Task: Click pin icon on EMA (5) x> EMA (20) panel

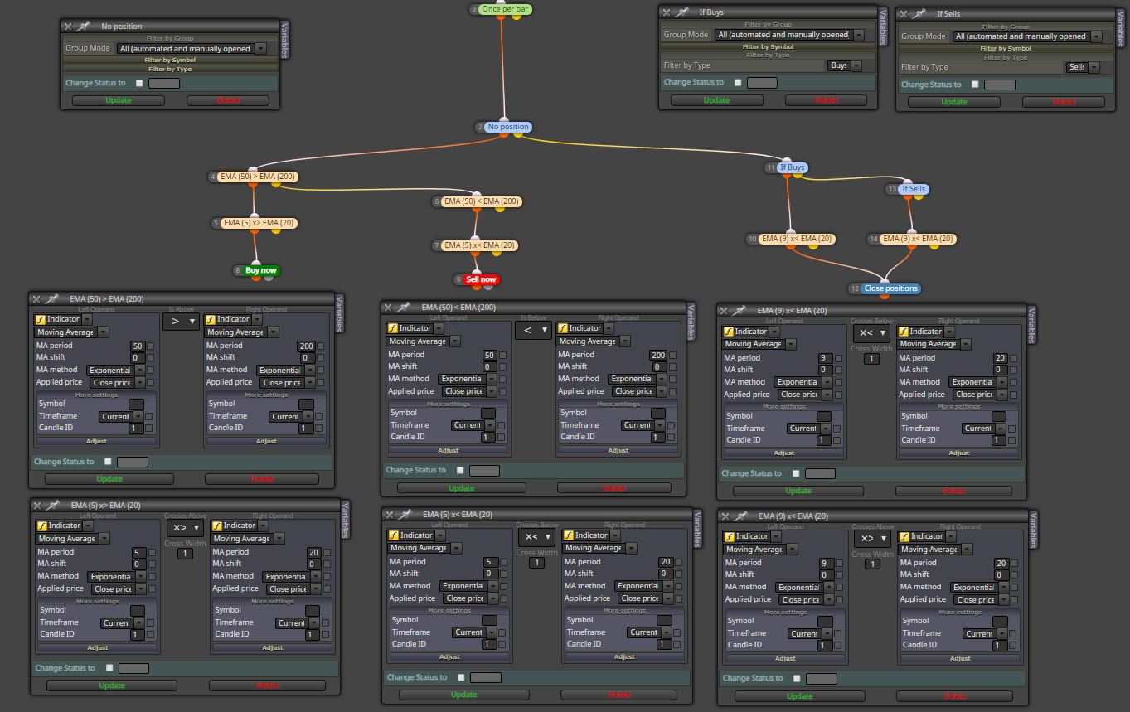Action: (x=54, y=505)
